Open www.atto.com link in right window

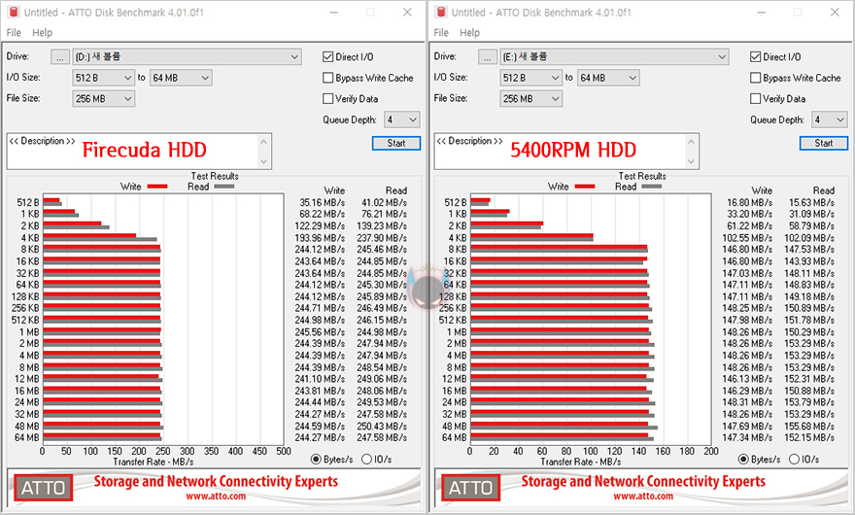tap(643, 497)
